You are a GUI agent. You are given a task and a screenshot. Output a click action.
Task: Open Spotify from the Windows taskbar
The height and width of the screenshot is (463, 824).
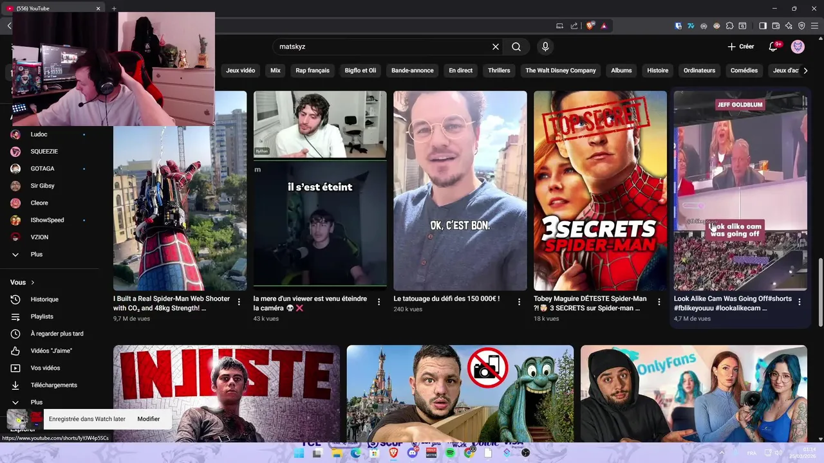coord(450,453)
